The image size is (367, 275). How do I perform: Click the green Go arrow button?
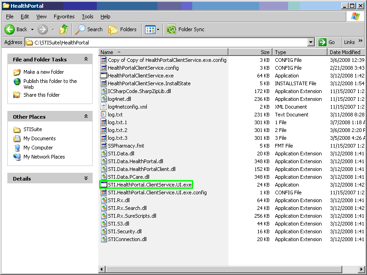pyautogui.click(x=323, y=42)
